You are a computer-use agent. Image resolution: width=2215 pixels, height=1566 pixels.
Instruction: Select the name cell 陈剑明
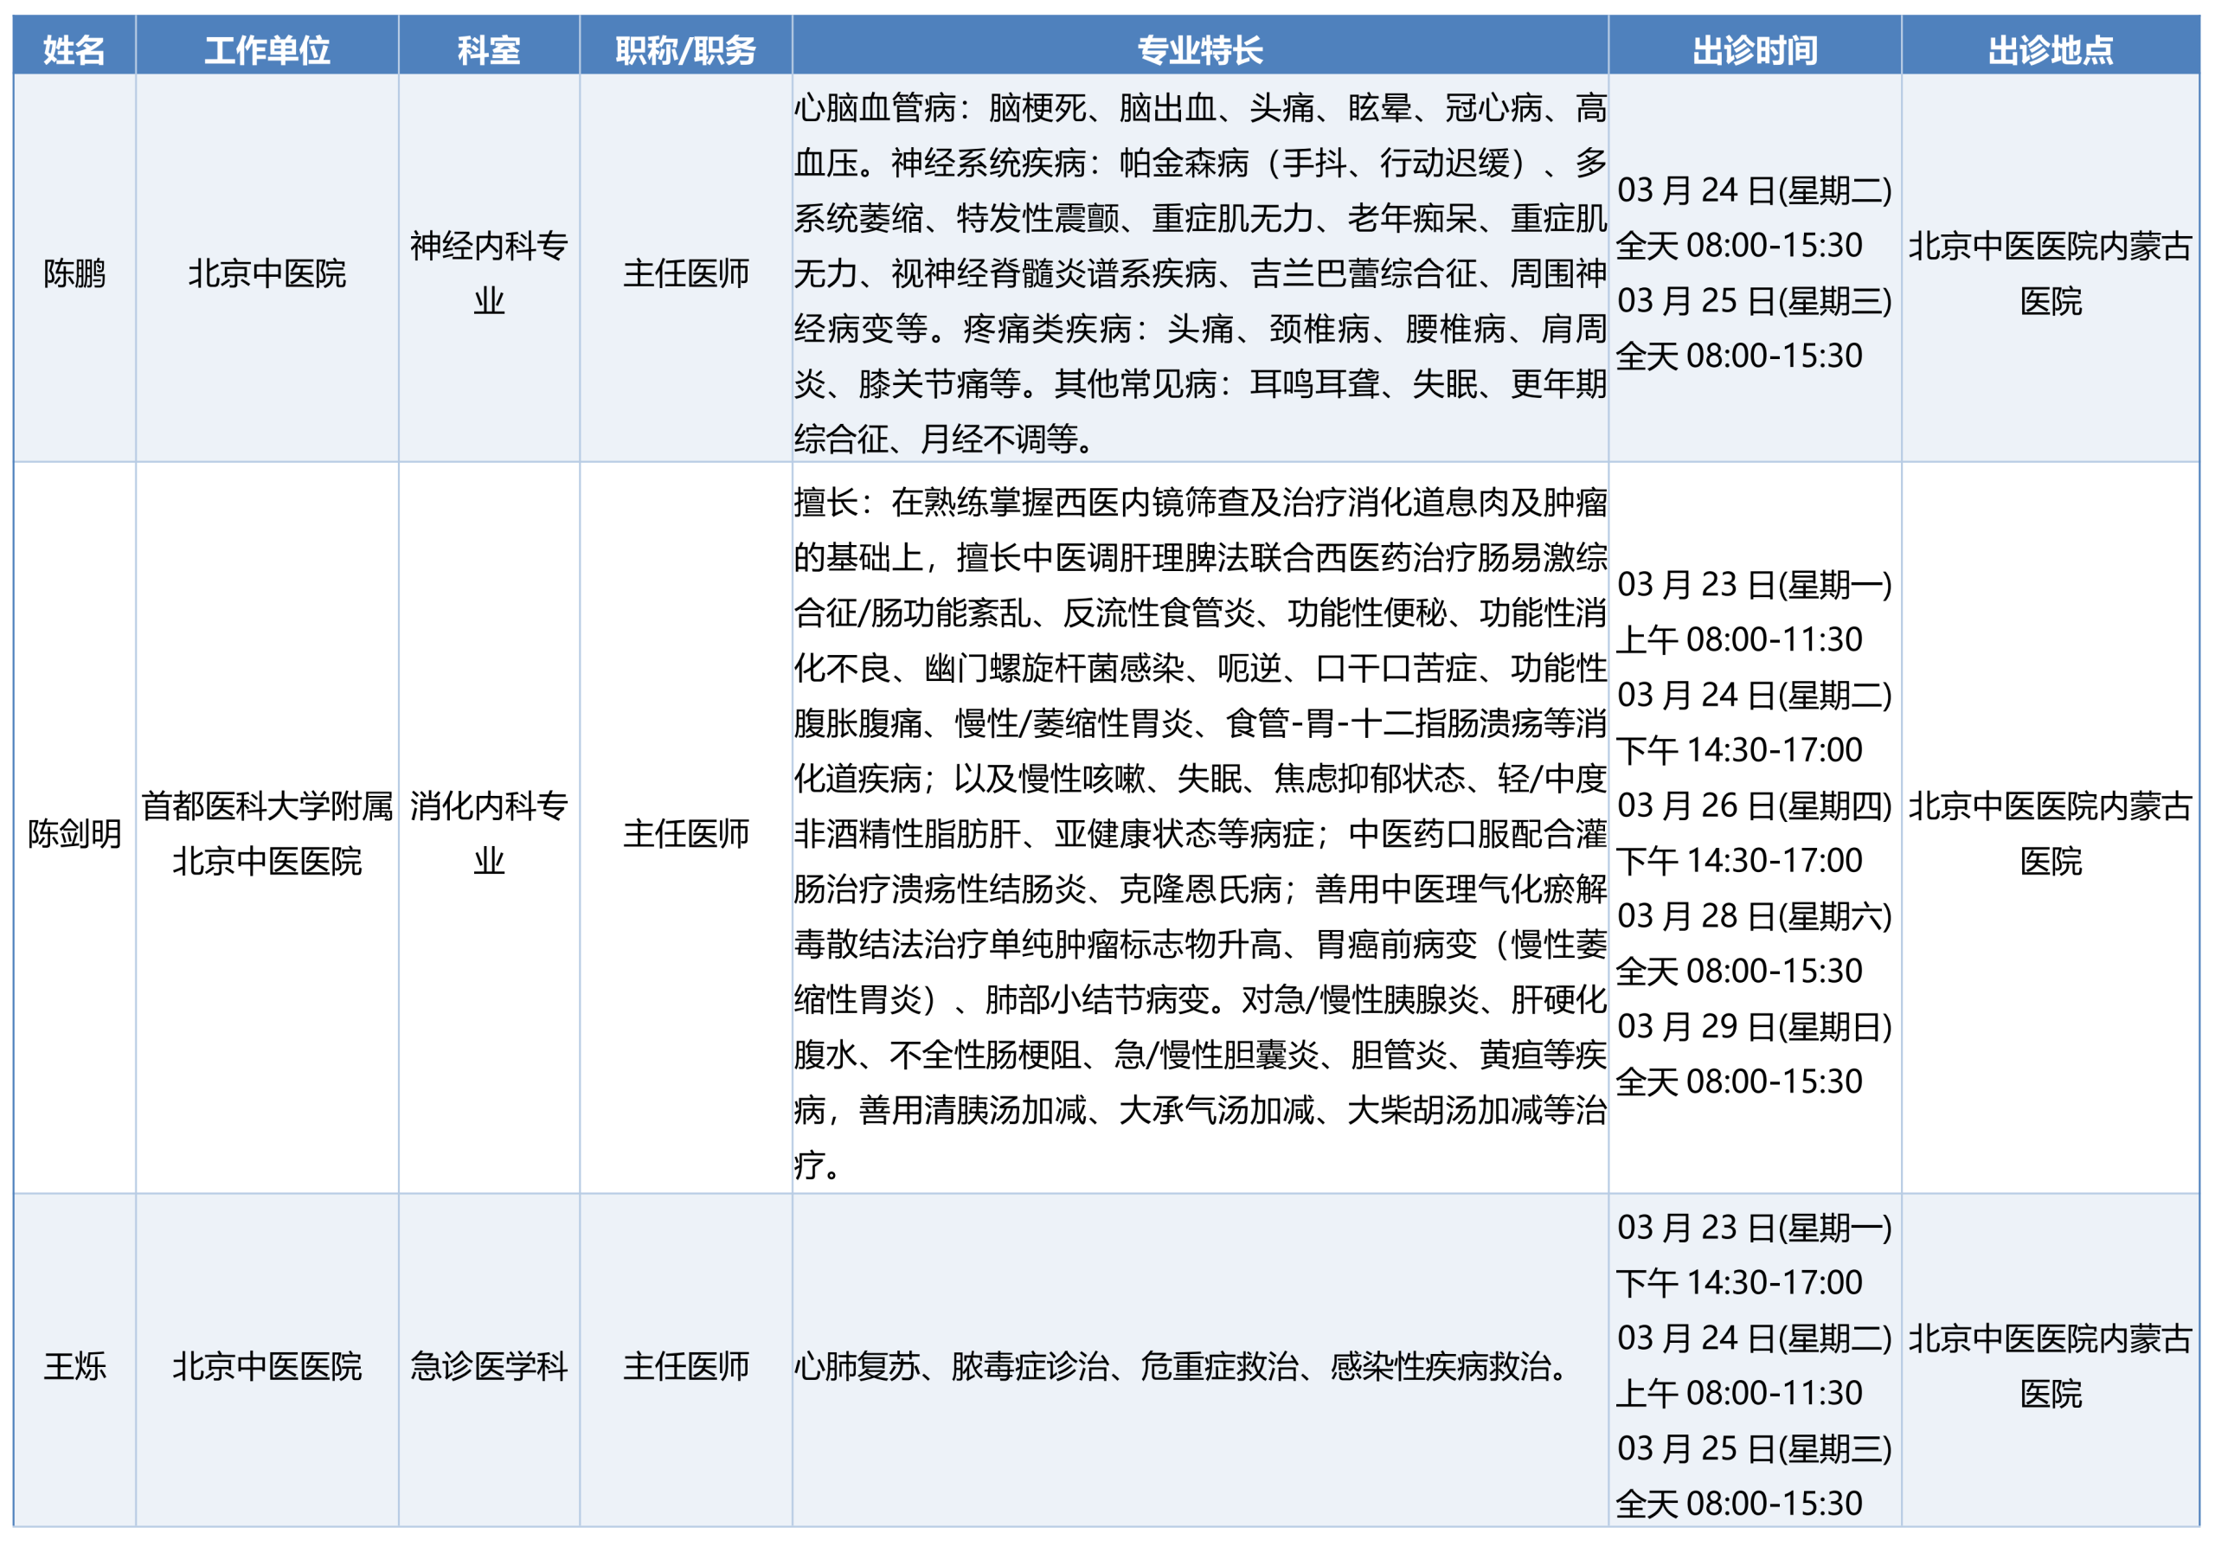tap(74, 832)
